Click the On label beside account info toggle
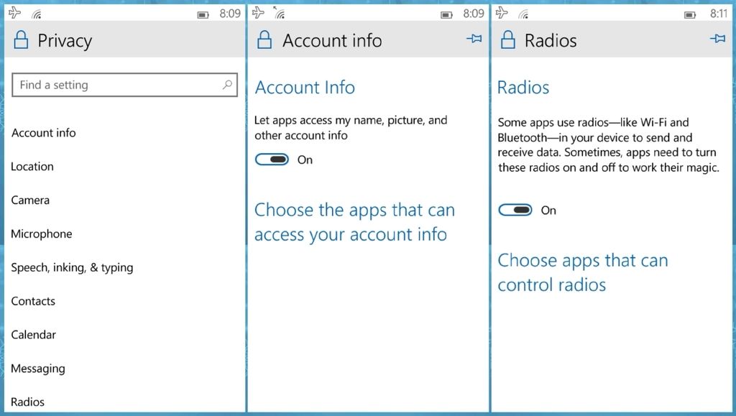This screenshot has width=736, height=416. [x=305, y=160]
